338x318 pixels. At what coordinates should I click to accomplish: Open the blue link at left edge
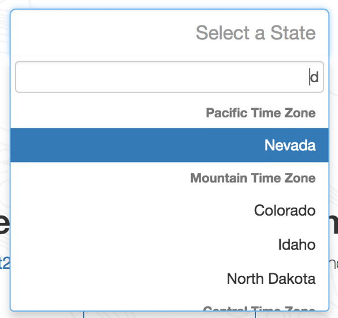[x=5, y=263]
